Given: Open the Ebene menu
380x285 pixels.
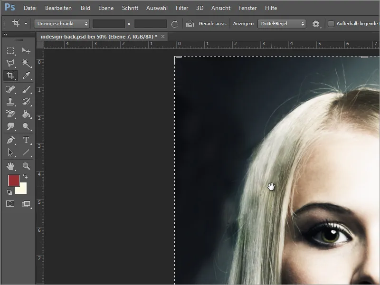Looking at the screenshot, I should [x=106, y=8].
